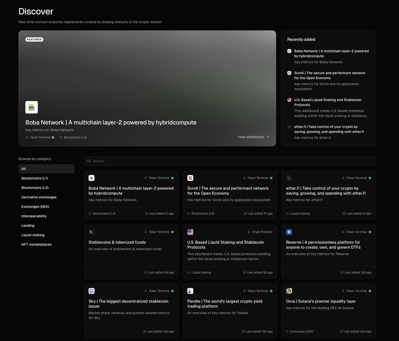Click 'Key metrics for Boba Network' in featured banner
The image size is (399, 341).
[x=50, y=130]
